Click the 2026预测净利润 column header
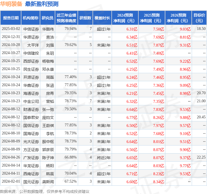Screen dimensions: 207x194 click(178, 18)
